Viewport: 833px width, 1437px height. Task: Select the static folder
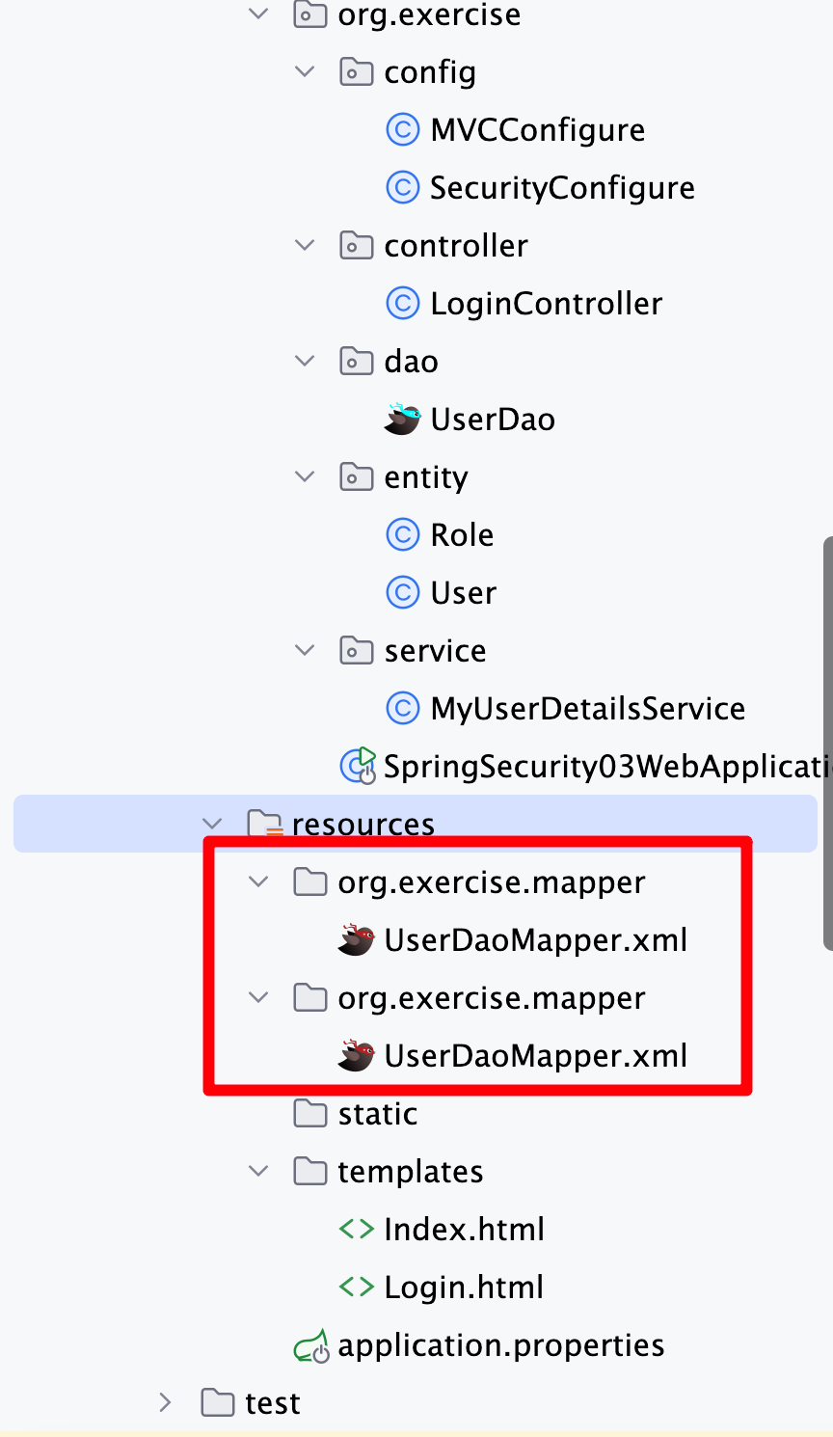point(377,1113)
